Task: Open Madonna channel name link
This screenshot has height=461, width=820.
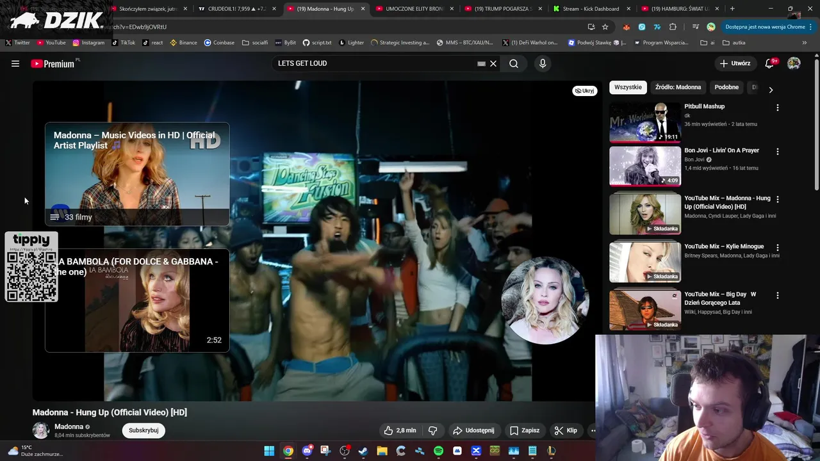Action: coord(69,426)
